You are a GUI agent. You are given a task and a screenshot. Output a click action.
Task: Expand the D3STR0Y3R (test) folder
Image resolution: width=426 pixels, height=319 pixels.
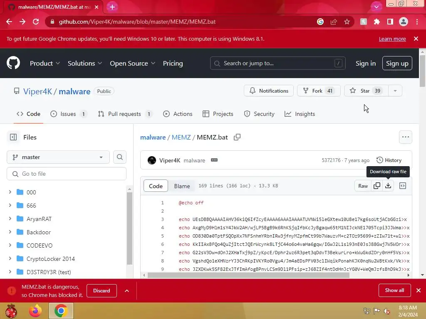[10, 272]
